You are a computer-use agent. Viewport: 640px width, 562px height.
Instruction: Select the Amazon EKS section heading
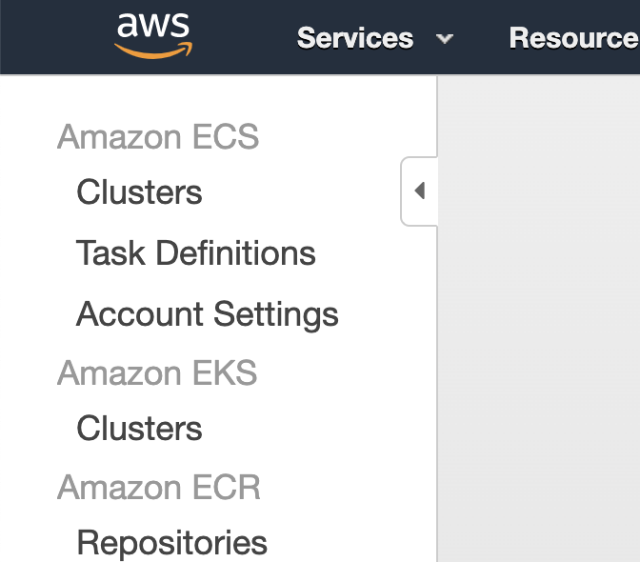click(x=157, y=373)
